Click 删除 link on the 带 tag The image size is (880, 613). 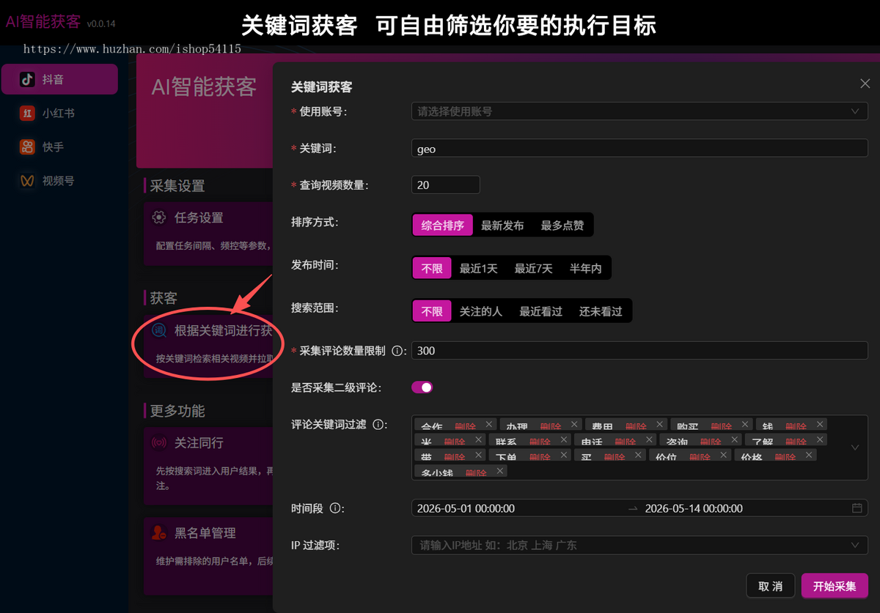click(x=455, y=457)
